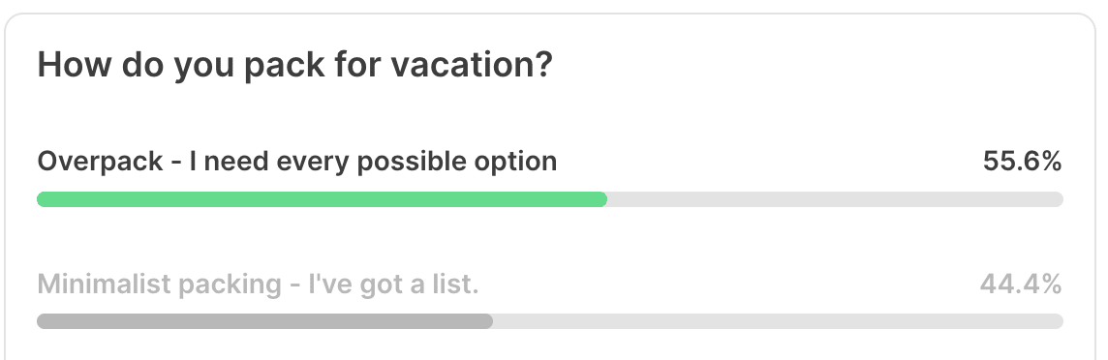Click the rounded tip of the green fill
The height and width of the screenshot is (360, 1108).
[x=600, y=199]
